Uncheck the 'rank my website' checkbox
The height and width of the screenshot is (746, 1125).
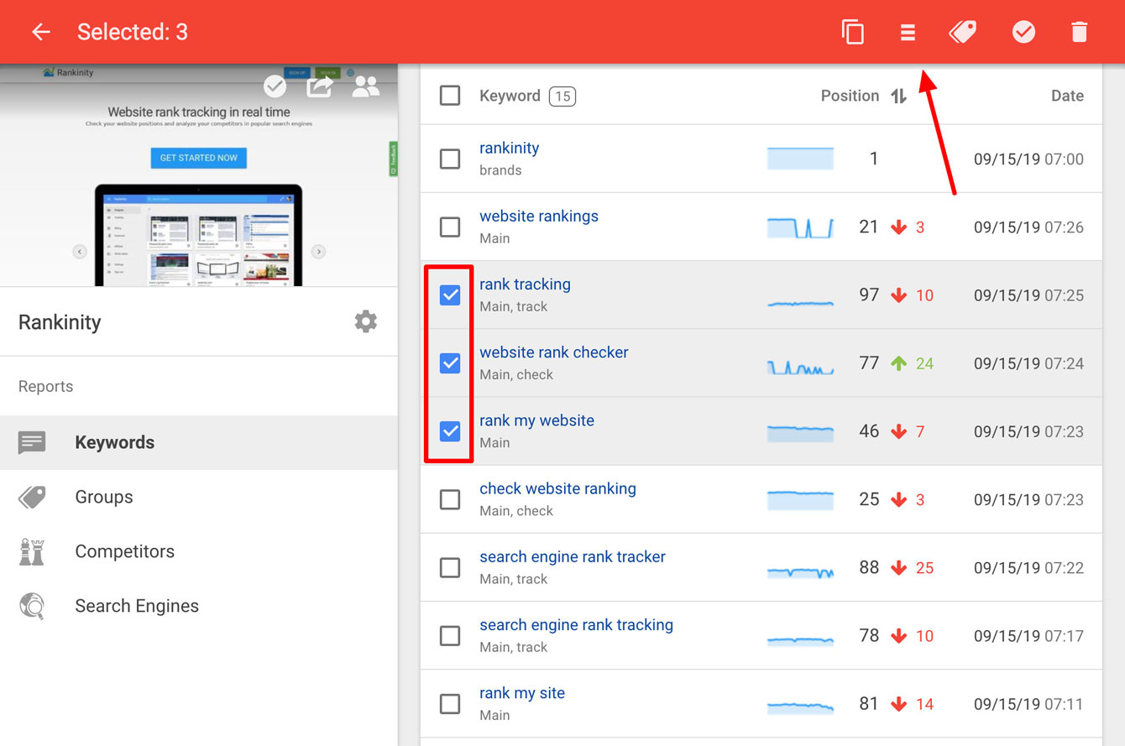(450, 431)
